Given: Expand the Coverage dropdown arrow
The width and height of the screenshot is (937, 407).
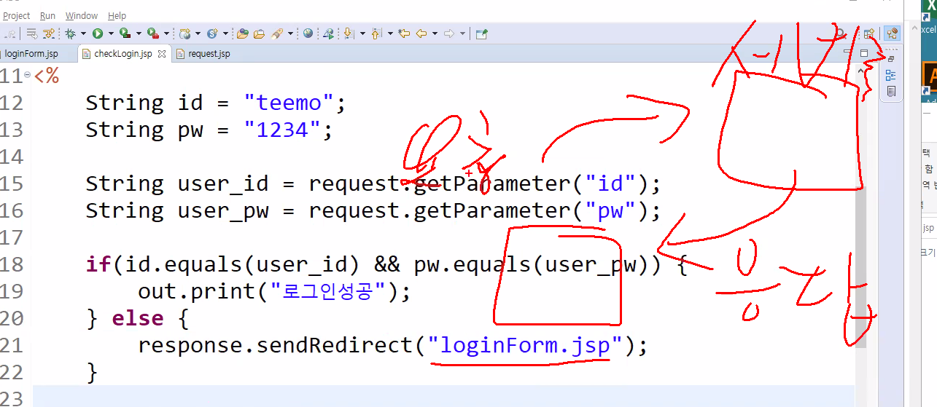Looking at the screenshot, I should 139,33.
